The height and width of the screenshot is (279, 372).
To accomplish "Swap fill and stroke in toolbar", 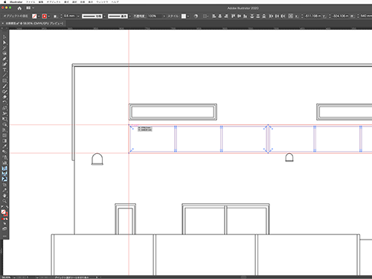I will pos(7,208).
